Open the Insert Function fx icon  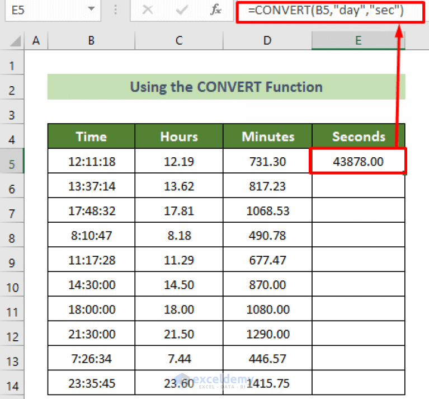click(x=216, y=10)
